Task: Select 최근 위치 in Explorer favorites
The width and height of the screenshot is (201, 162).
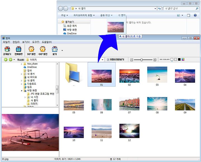Action: (70, 26)
